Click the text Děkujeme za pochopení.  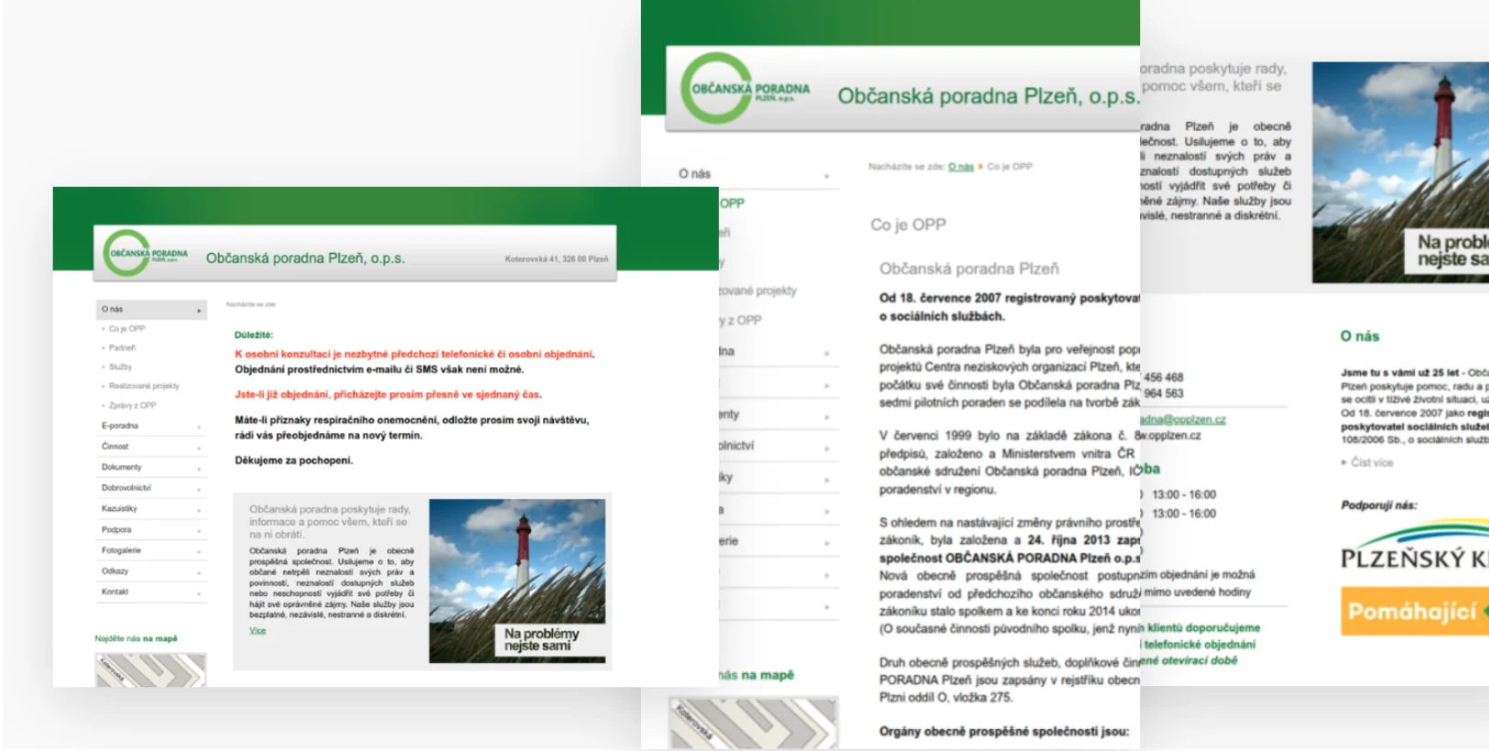click(294, 461)
